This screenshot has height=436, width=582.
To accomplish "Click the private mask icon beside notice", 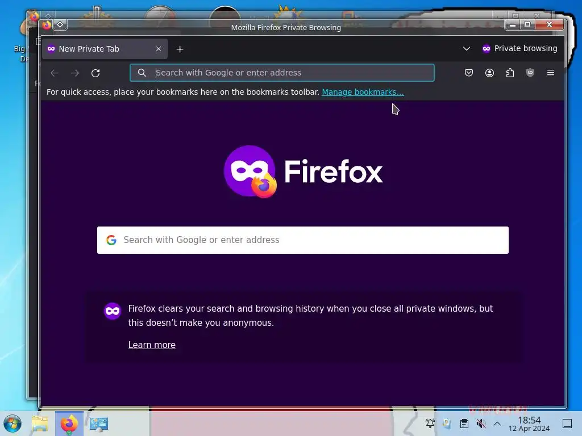I will (112, 311).
